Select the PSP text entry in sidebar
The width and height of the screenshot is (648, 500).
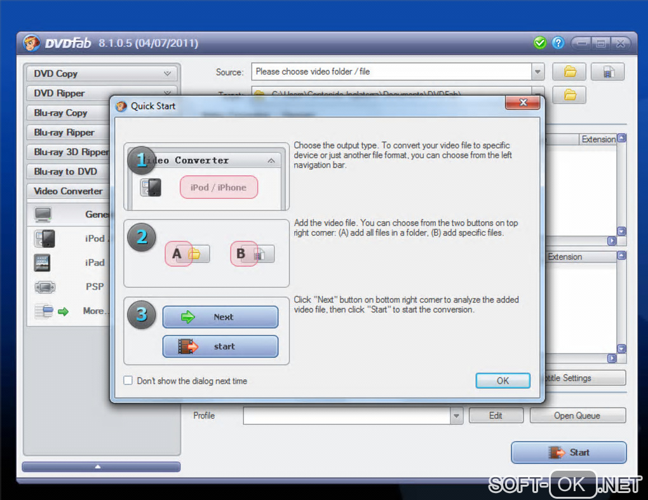tap(95, 287)
